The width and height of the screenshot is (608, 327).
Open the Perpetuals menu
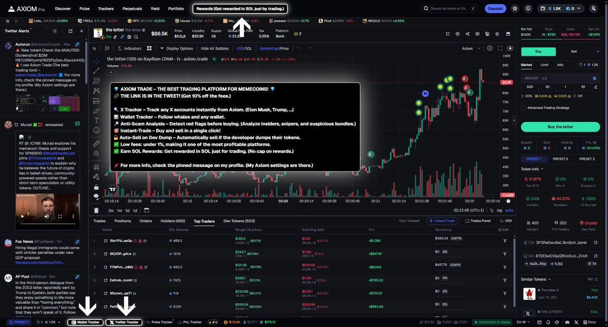point(132,9)
